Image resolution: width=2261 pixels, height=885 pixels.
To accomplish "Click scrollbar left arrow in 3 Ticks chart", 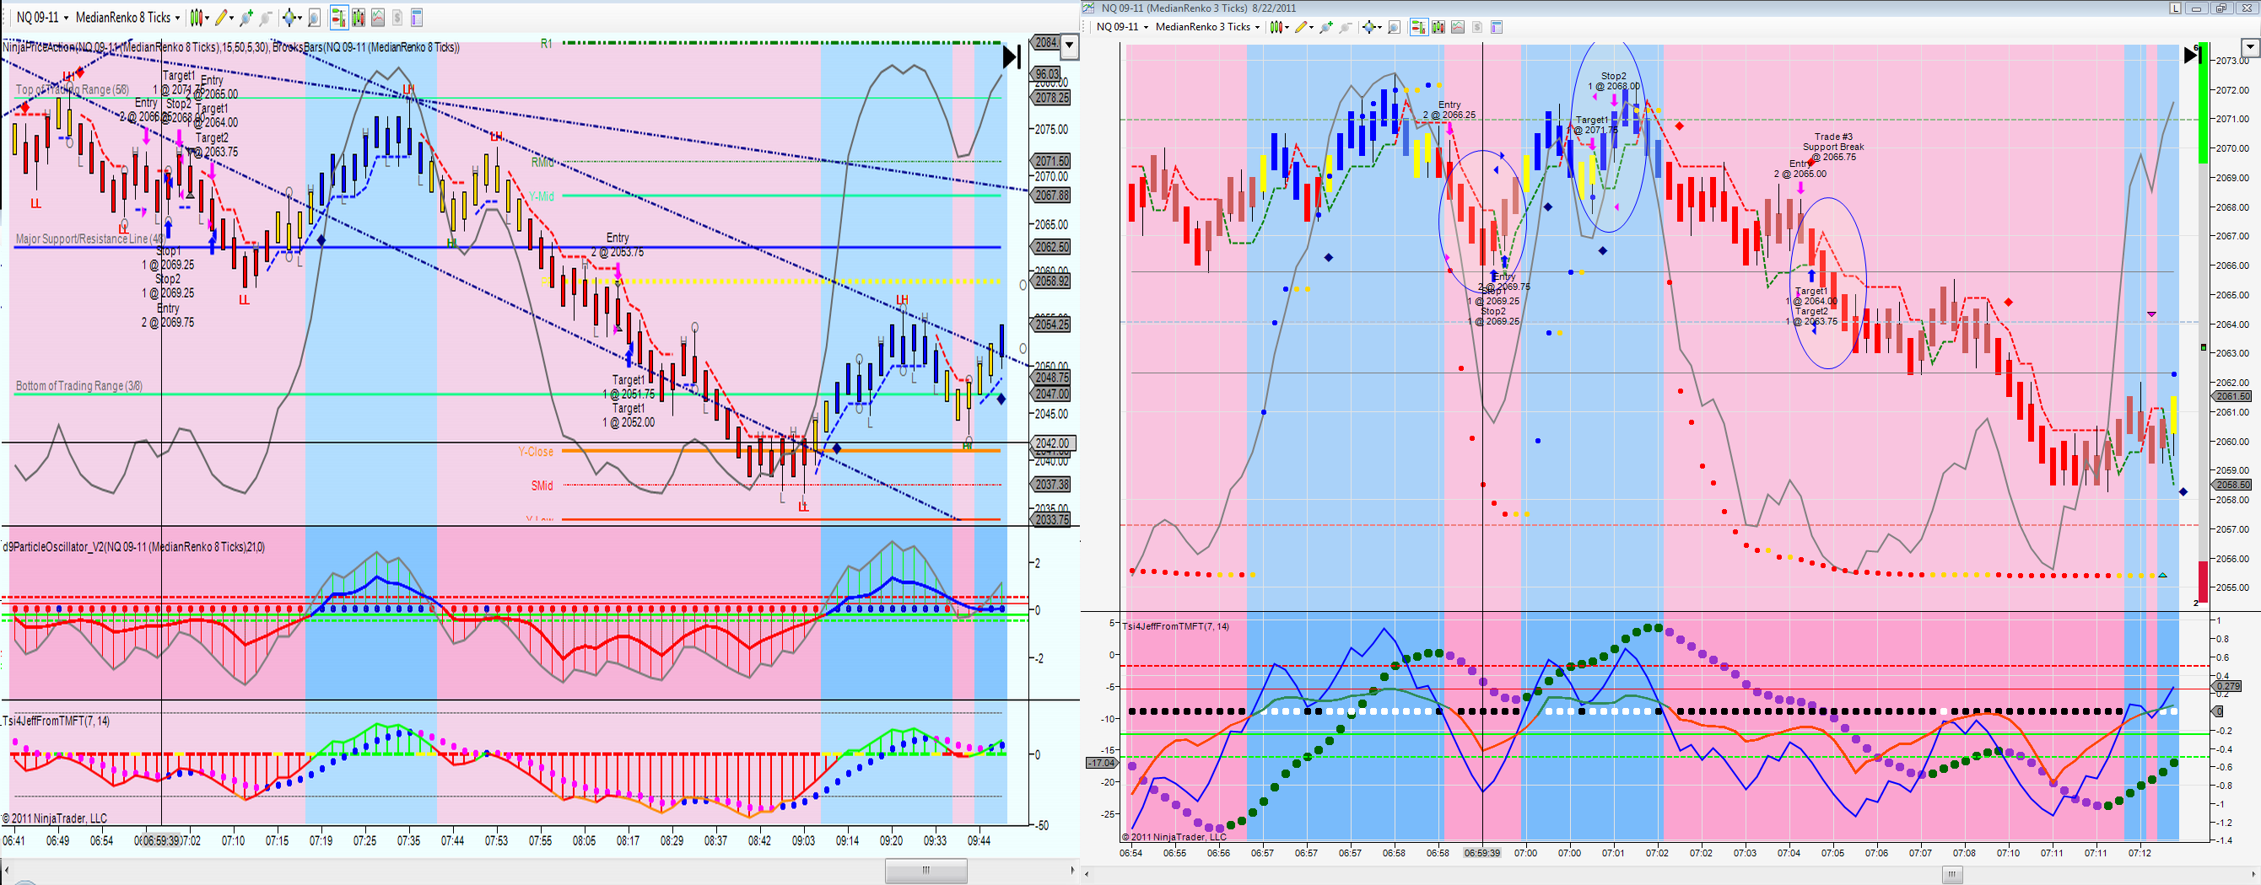I will 1087,875.
